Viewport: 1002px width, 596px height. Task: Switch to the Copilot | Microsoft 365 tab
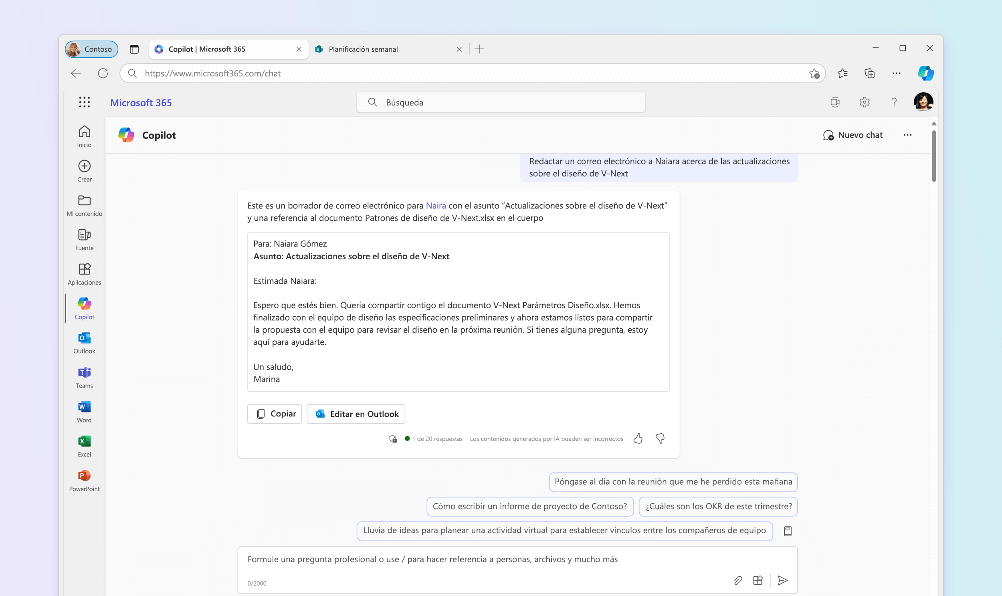[x=228, y=49]
